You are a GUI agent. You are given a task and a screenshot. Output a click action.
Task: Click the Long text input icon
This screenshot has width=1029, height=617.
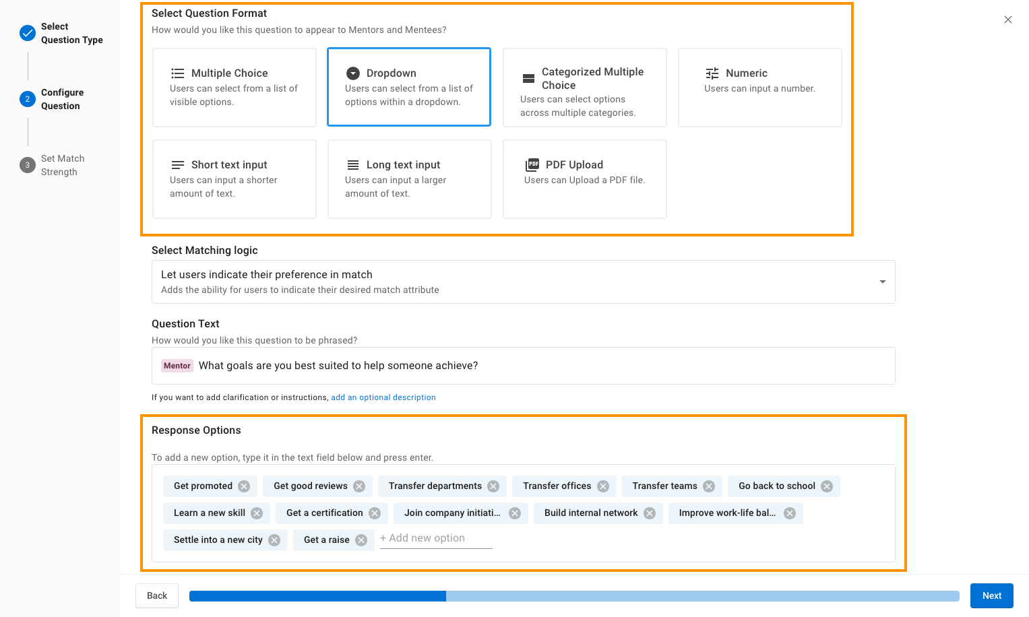[x=353, y=165]
